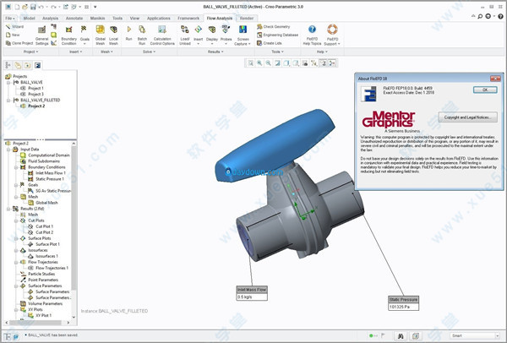This screenshot has height=343, width=507.
Task: Click Copyright and Legal Notices button
Action: click(x=465, y=117)
